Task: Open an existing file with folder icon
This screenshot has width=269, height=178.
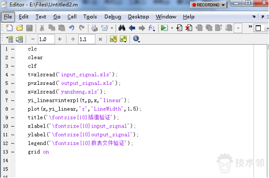Action: pyautogui.click(x=19, y=28)
